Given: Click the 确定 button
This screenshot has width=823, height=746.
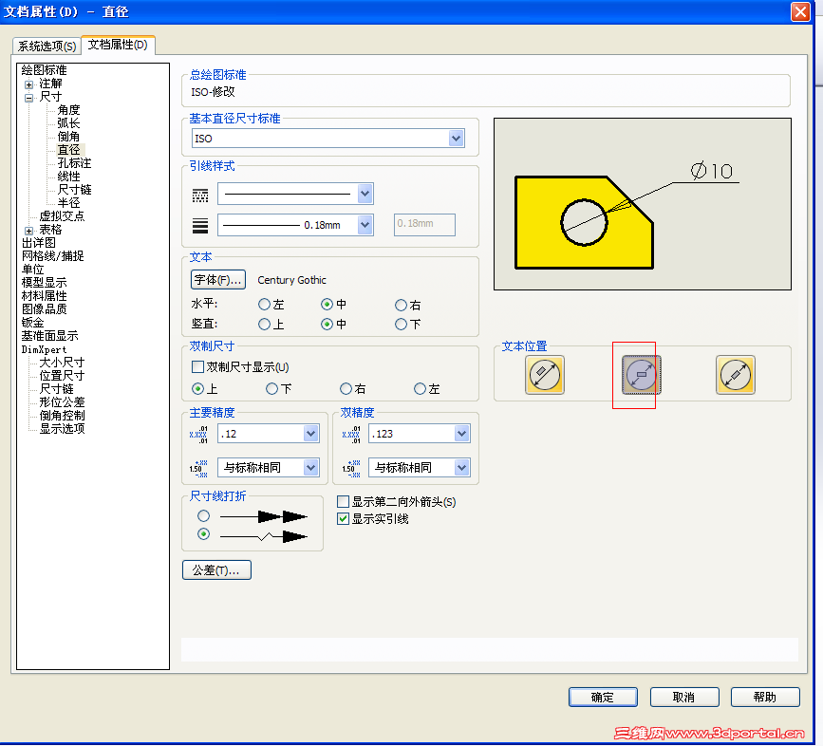Looking at the screenshot, I should (x=603, y=697).
